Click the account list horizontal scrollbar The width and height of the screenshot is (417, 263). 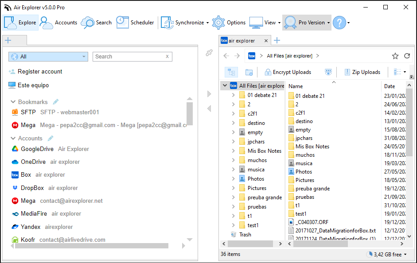point(92,246)
